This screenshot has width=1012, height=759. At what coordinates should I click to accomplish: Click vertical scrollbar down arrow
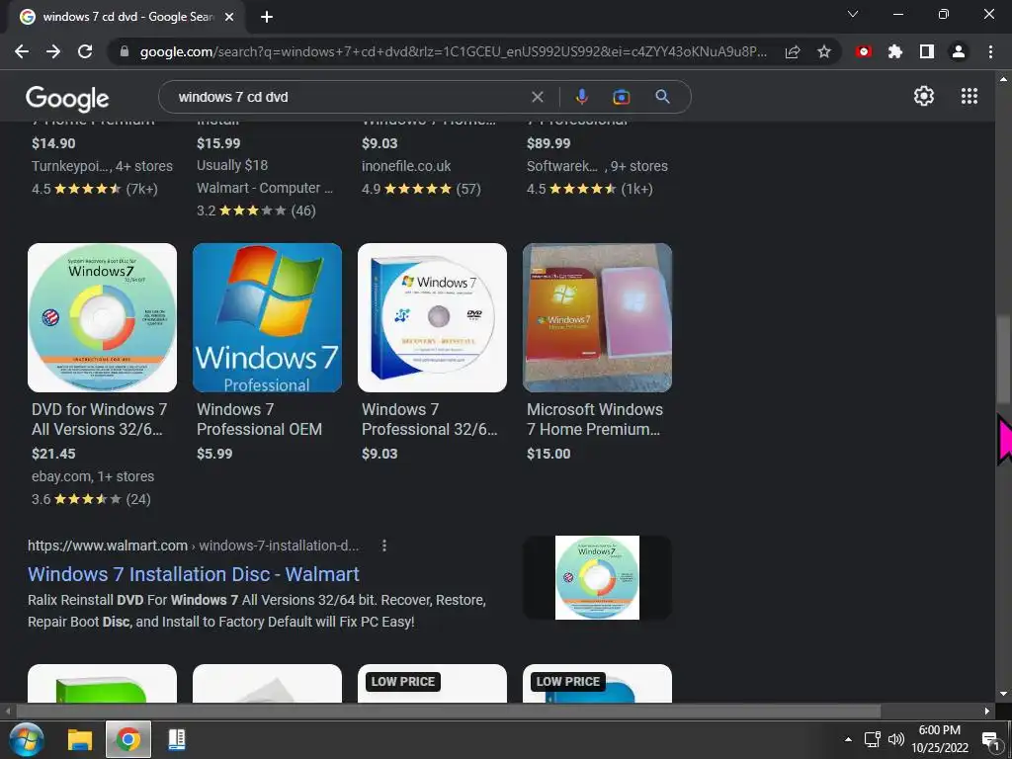[1002, 695]
